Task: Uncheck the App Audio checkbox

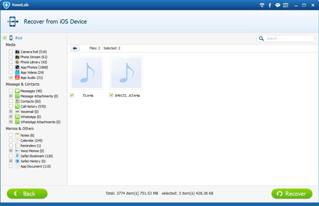Action: click(x=11, y=77)
